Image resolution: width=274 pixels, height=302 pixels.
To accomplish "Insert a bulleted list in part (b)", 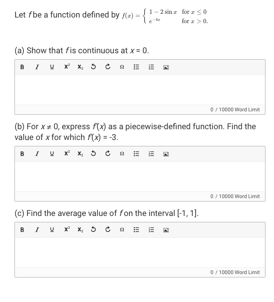I will (136, 153).
